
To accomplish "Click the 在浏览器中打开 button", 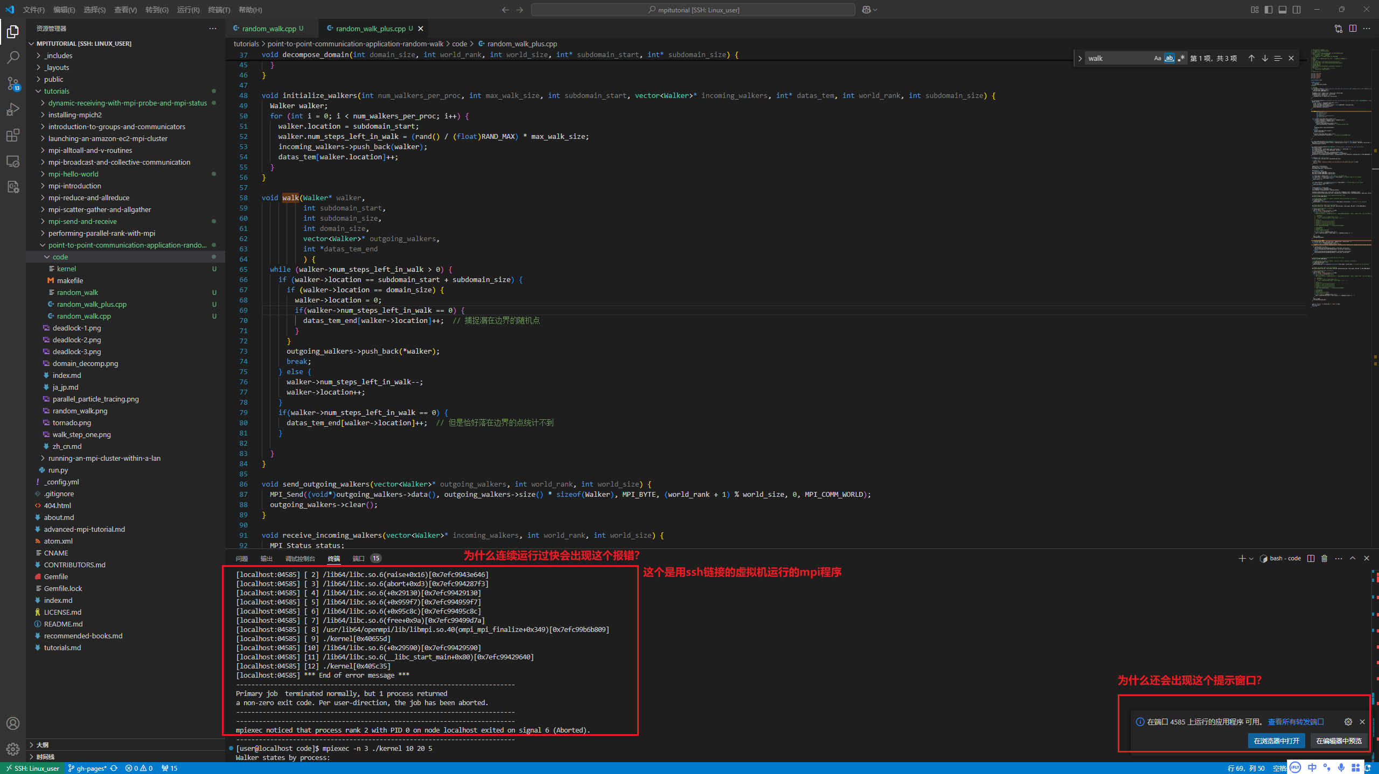I will [x=1276, y=741].
